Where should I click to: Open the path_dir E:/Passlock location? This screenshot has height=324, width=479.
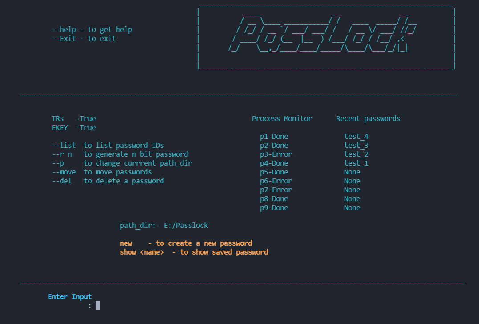click(x=164, y=225)
